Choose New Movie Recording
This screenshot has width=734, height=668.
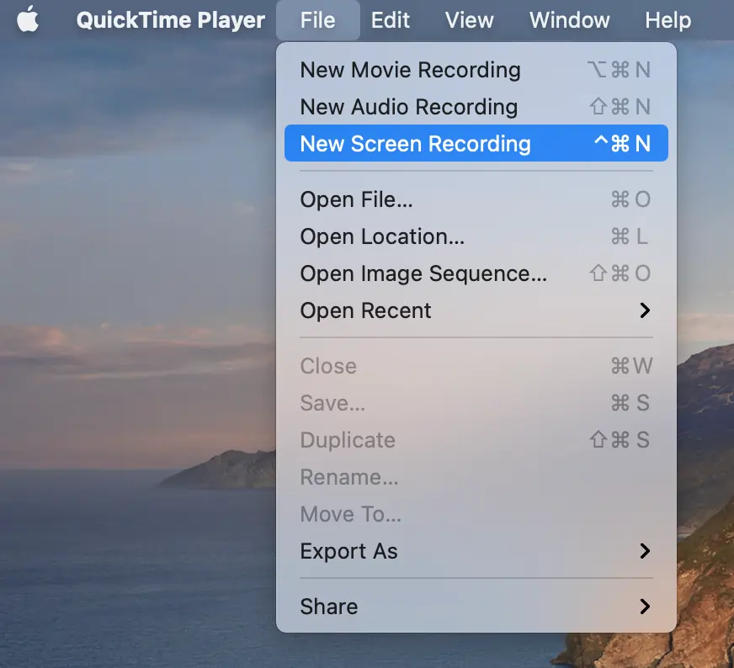[x=476, y=70]
